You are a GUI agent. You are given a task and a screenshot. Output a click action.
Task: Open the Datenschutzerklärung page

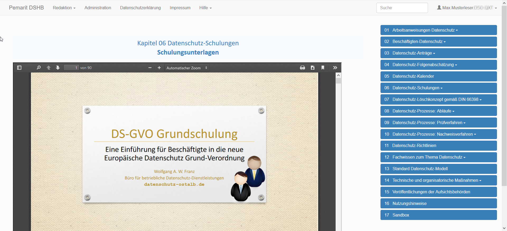pos(140,8)
